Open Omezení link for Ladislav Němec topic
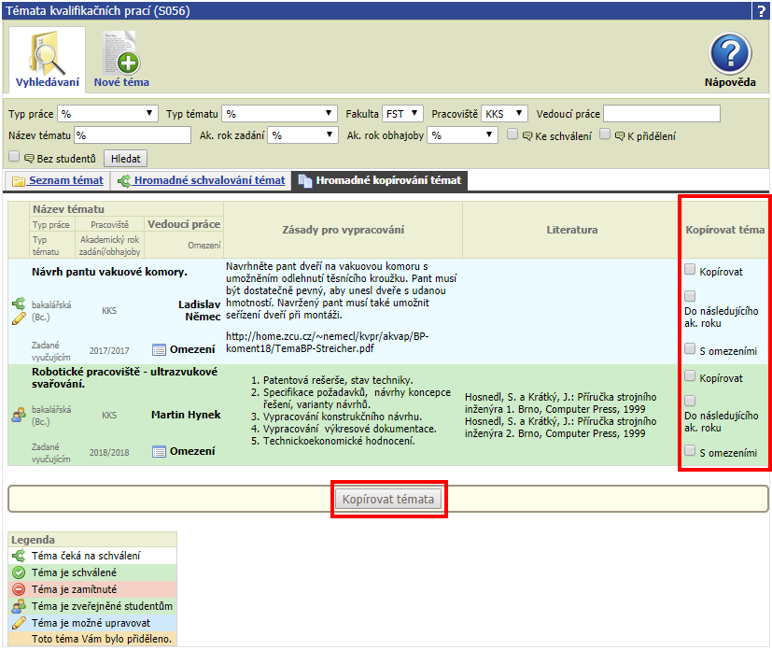 pos(192,349)
